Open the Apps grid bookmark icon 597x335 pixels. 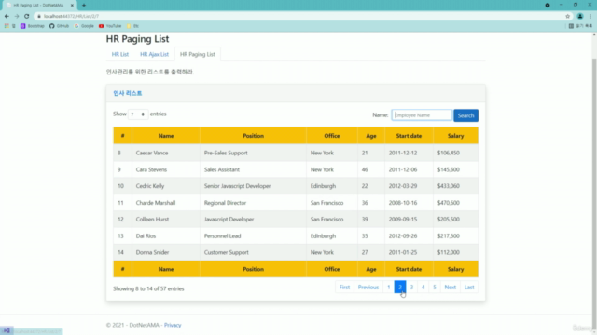[x=7, y=26]
